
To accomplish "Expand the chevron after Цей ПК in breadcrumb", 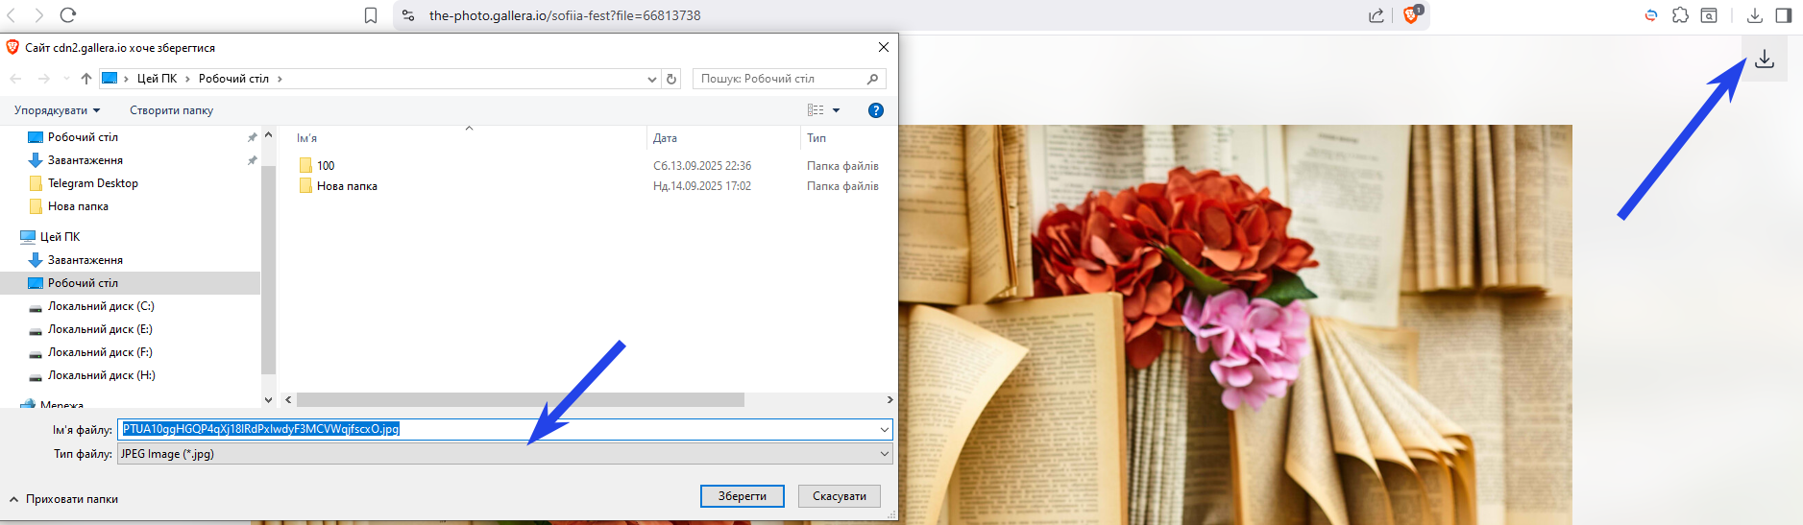I will pos(187,79).
